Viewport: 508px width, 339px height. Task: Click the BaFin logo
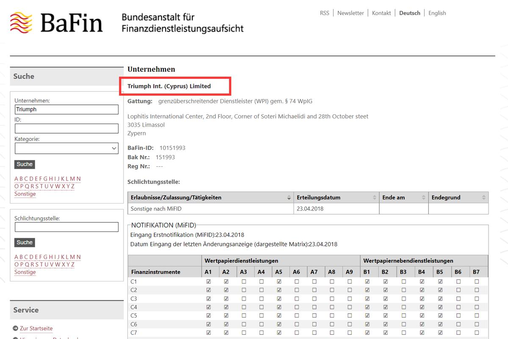pos(56,23)
